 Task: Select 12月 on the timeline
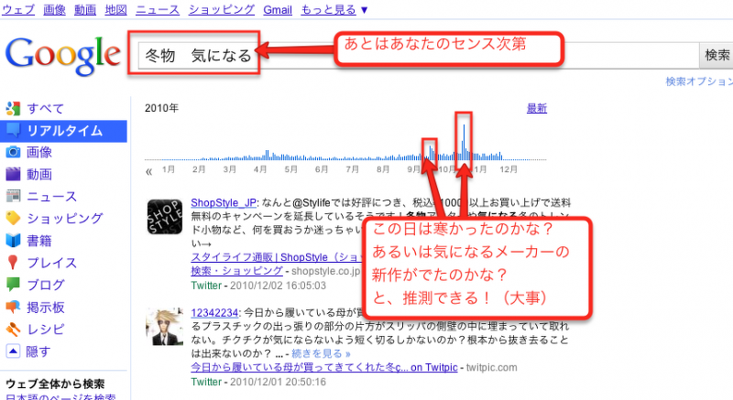509,169
